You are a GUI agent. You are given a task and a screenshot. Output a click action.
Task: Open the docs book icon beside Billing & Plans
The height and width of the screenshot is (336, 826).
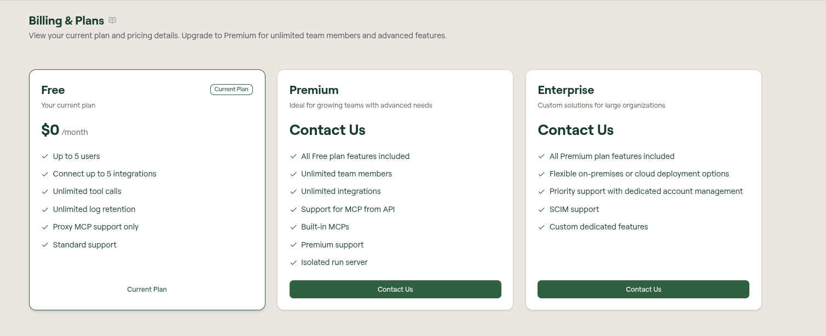(112, 21)
